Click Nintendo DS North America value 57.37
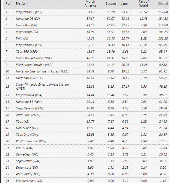Viewport: 172px width, 183px height. 90,19
